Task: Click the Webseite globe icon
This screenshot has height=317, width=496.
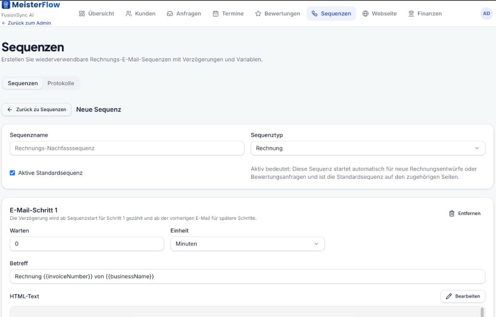Action: click(365, 14)
